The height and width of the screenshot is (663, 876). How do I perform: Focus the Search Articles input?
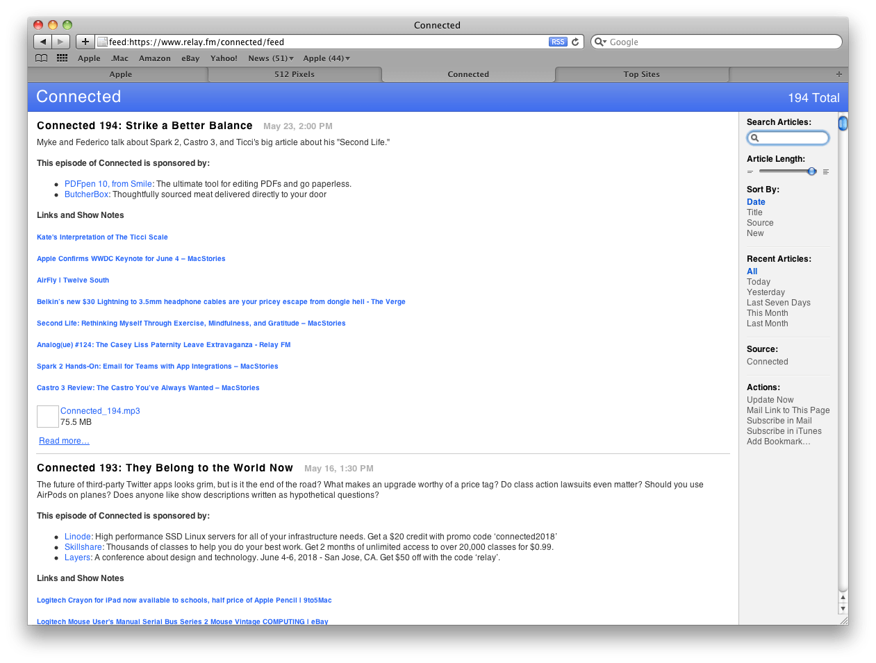[x=788, y=138]
